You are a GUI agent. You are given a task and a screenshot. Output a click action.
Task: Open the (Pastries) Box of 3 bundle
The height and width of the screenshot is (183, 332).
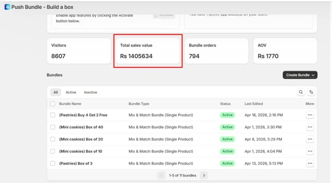point(76,163)
